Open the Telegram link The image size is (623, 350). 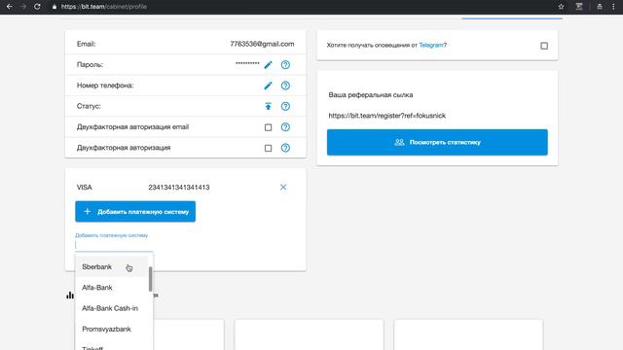tap(431, 46)
